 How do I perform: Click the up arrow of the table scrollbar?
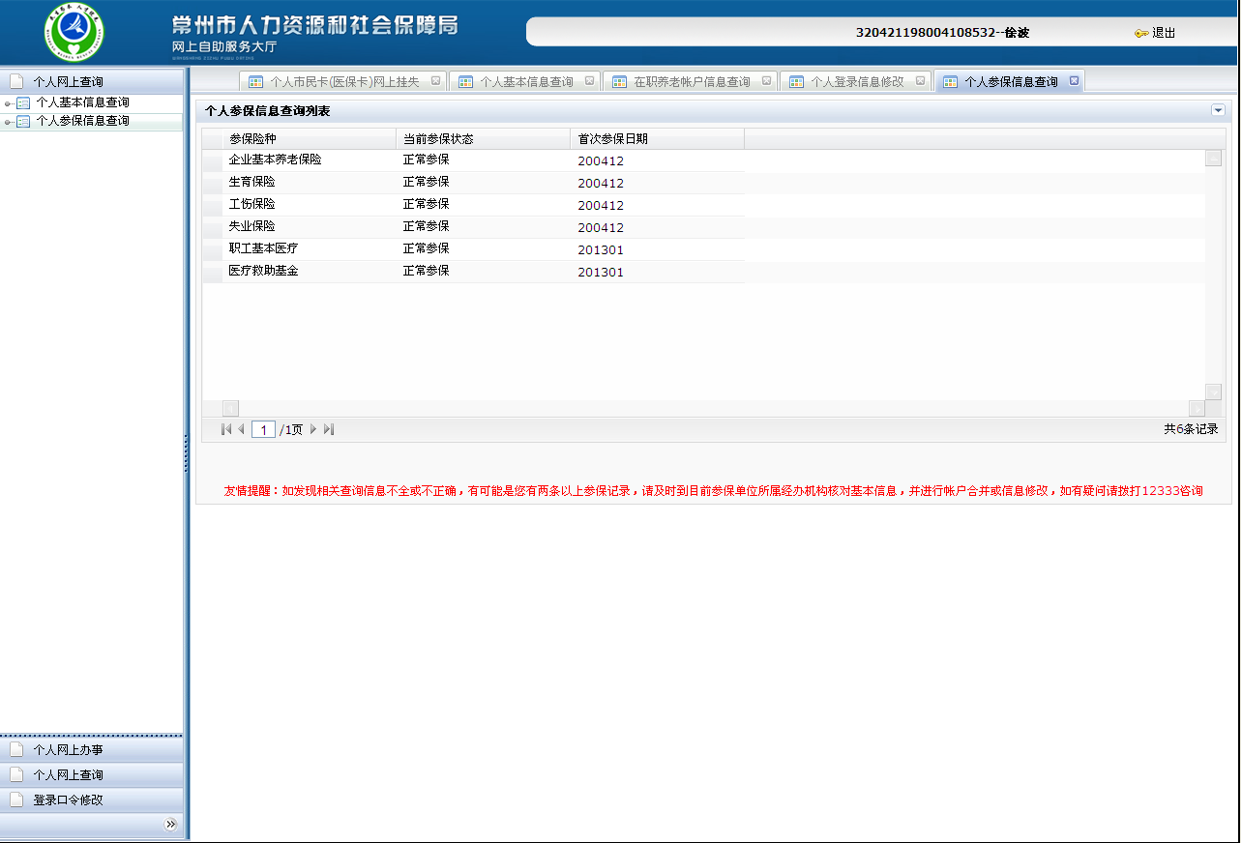coord(1213,159)
